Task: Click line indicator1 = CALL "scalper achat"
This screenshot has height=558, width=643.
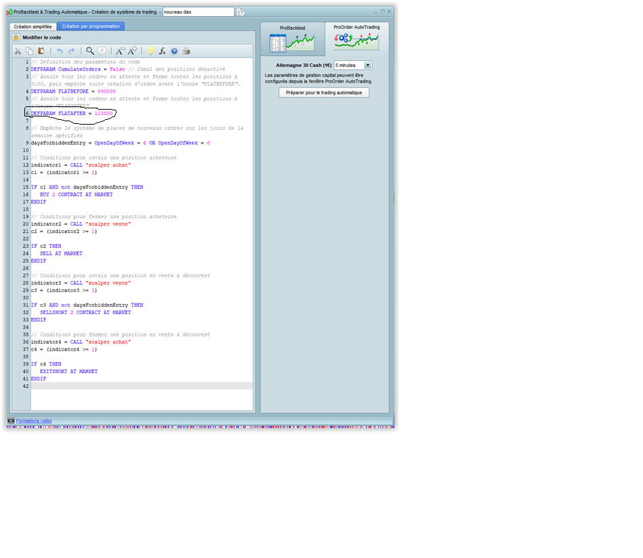Action: pos(81,165)
